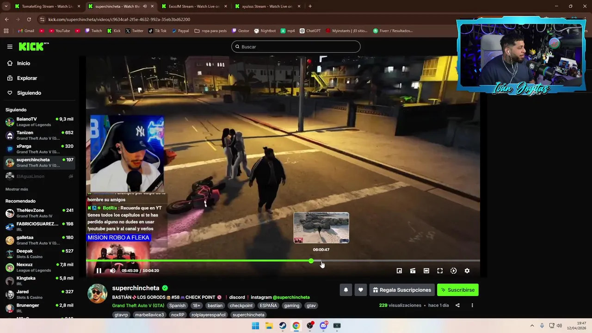Open the ChatGPT bookmark
The height and width of the screenshot is (333, 592).
(x=310, y=31)
